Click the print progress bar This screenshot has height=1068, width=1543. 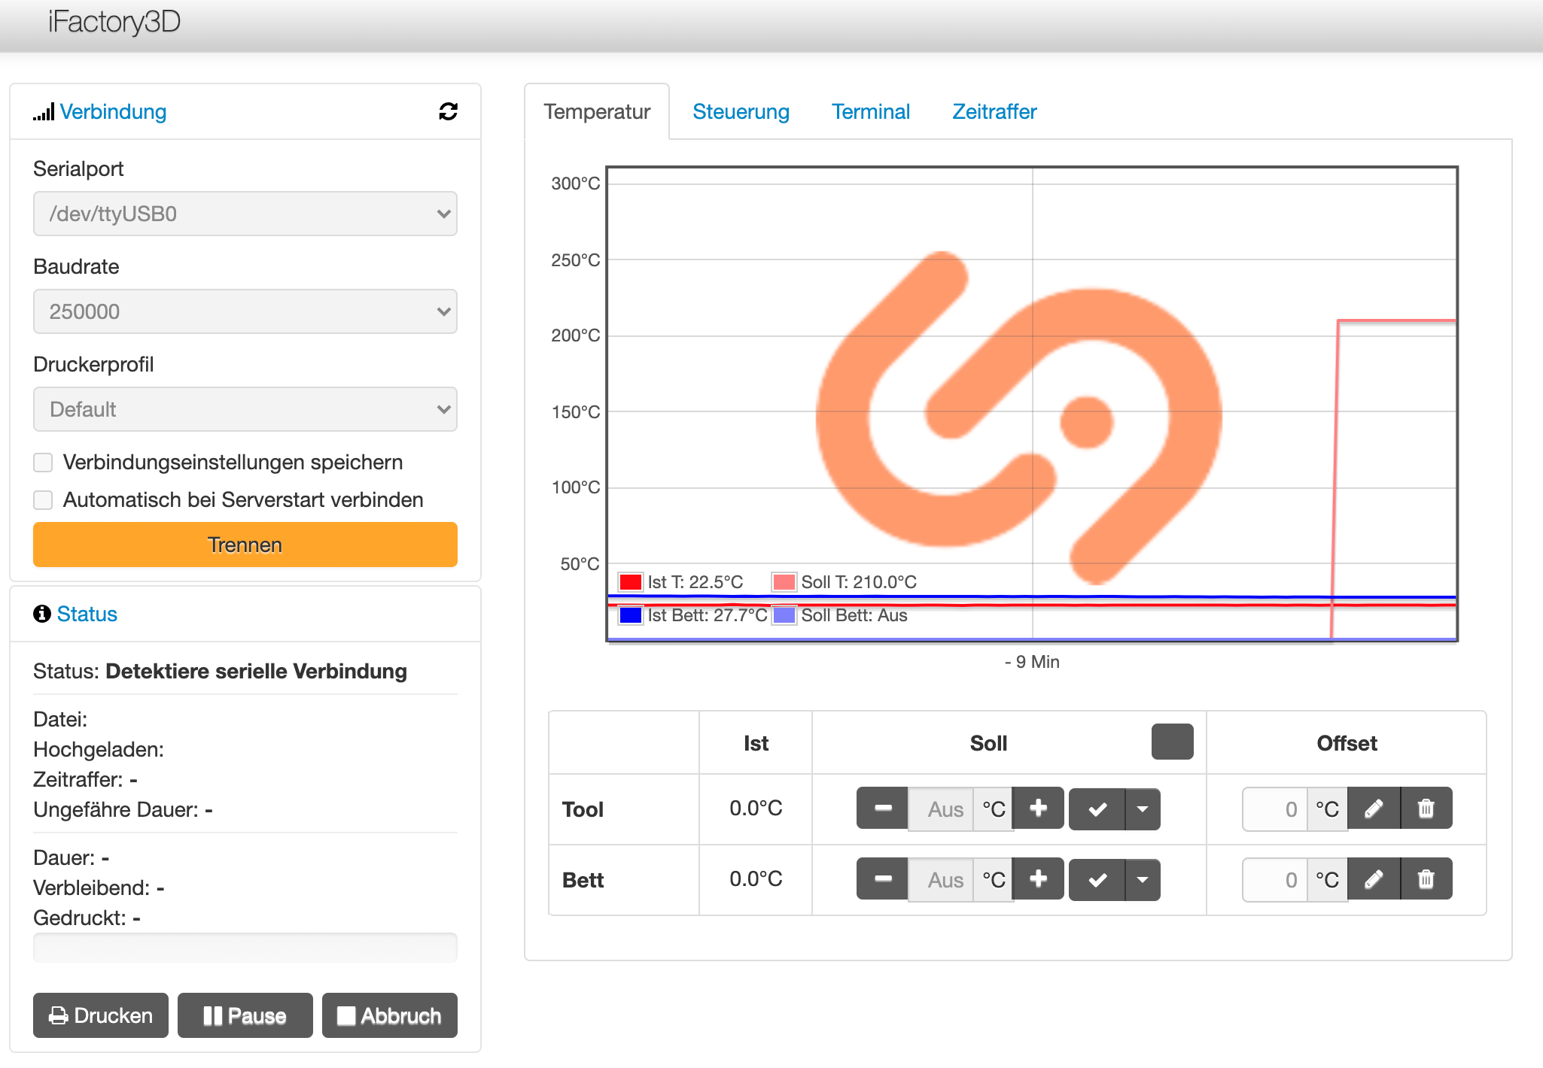[x=245, y=948]
